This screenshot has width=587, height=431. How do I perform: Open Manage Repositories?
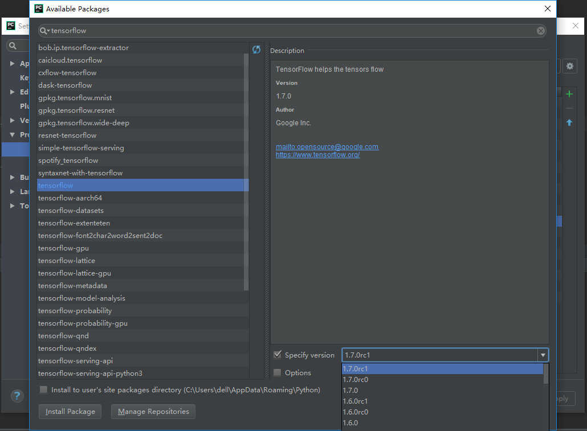[x=153, y=412]
